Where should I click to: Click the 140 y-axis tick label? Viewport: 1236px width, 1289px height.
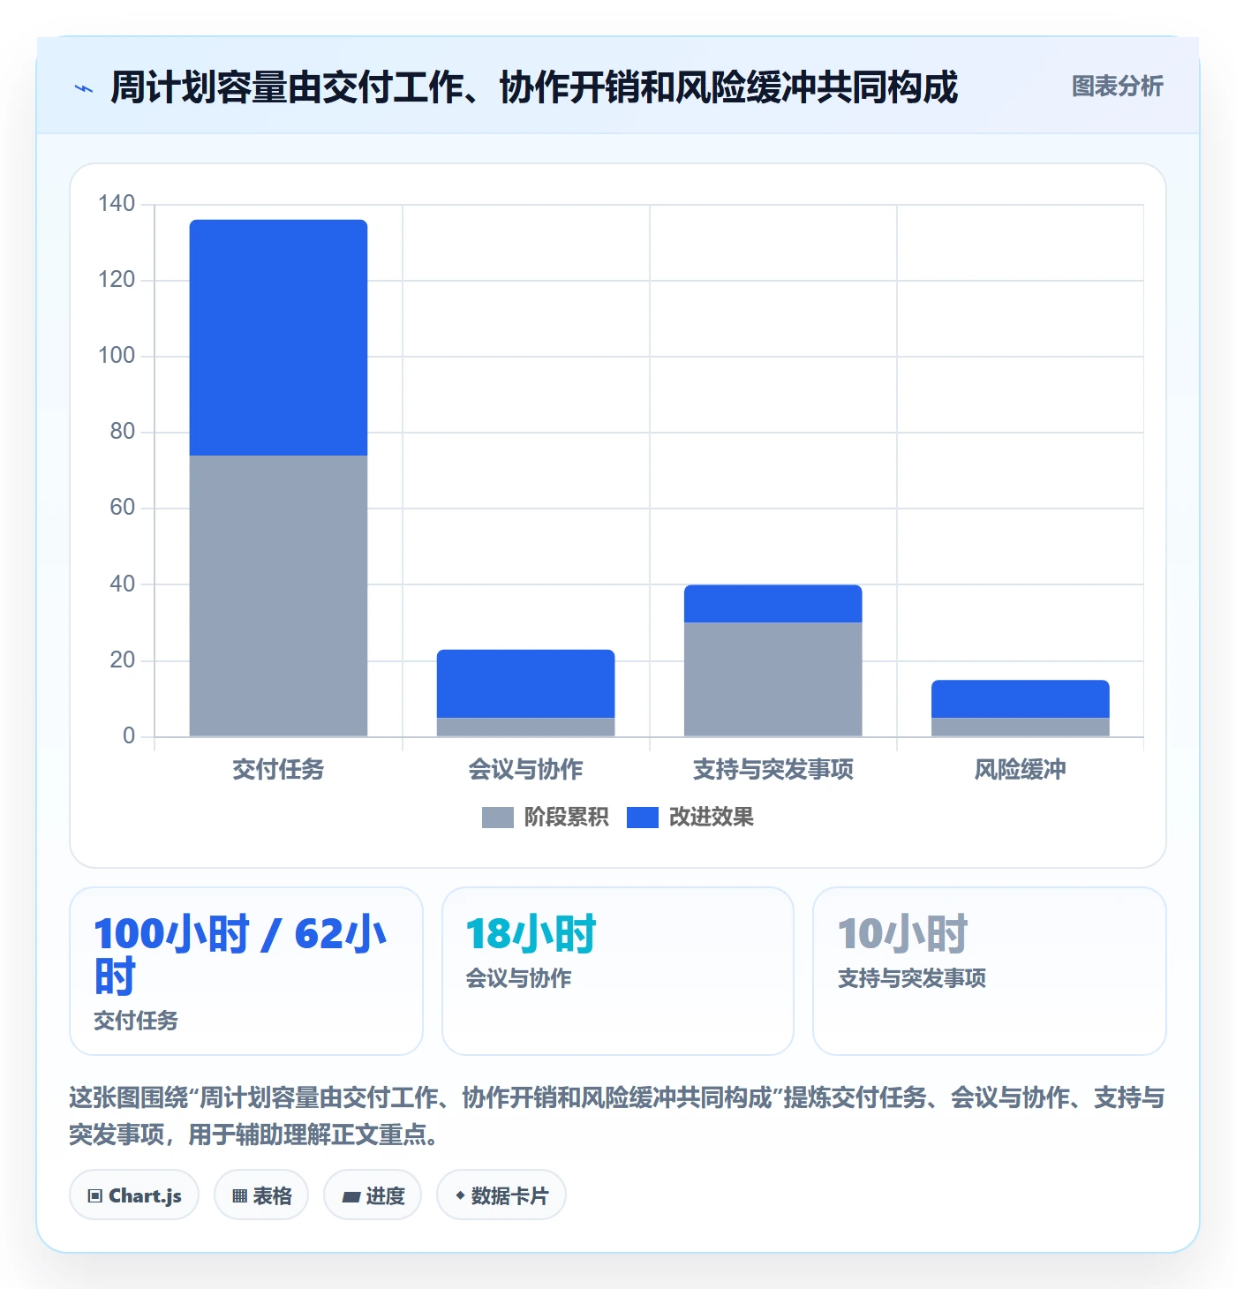point(117,204)
